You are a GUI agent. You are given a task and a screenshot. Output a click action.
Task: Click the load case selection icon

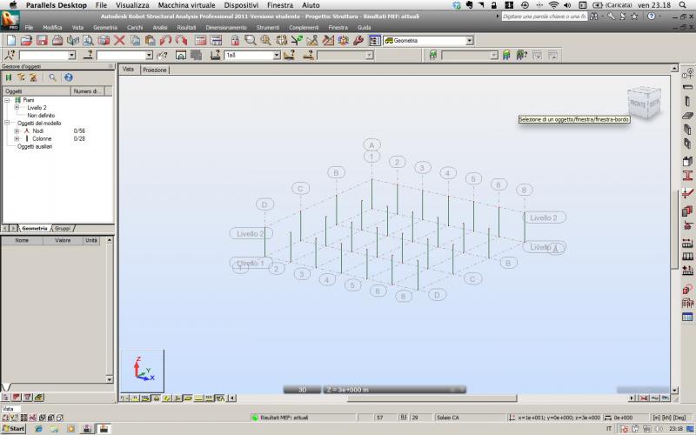(x=216, y=55)
